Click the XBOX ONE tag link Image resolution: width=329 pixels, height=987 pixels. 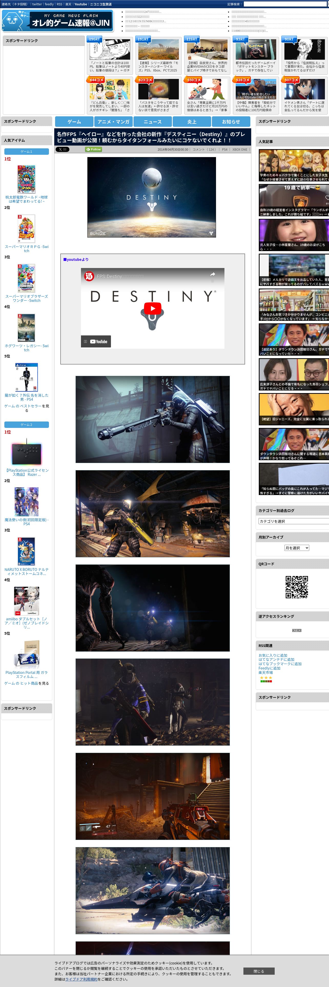pyautogui.click(x=240, y=149)
